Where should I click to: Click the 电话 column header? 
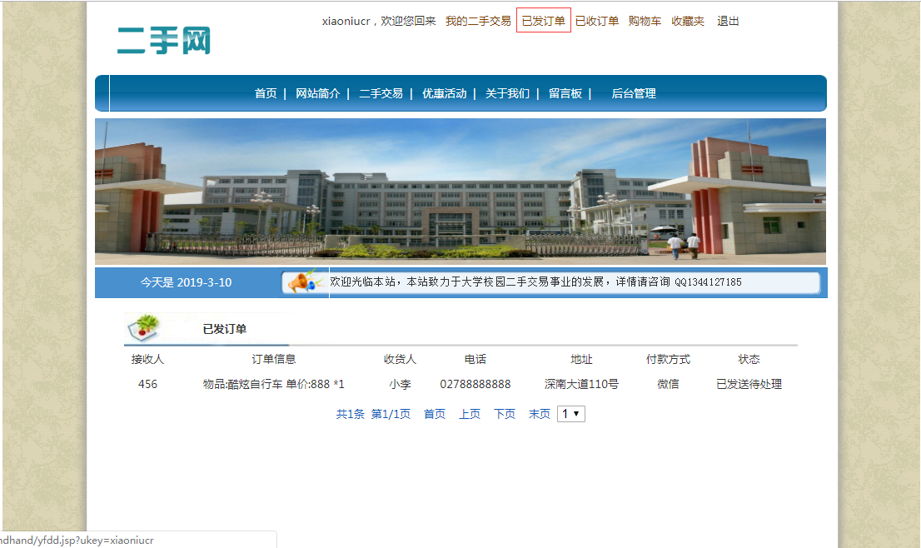475,360
